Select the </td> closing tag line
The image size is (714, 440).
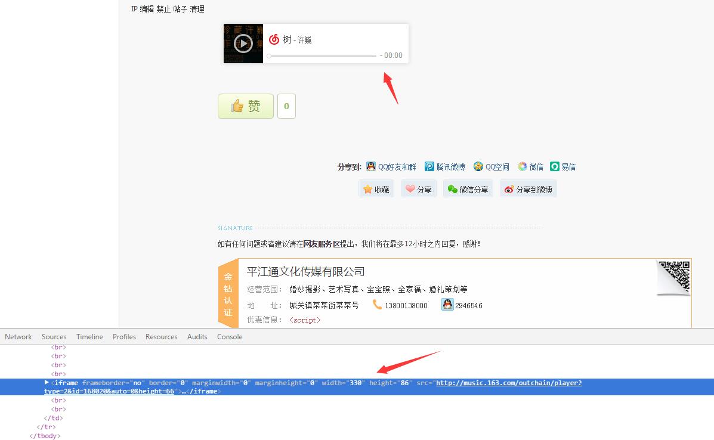pos(53,418)
